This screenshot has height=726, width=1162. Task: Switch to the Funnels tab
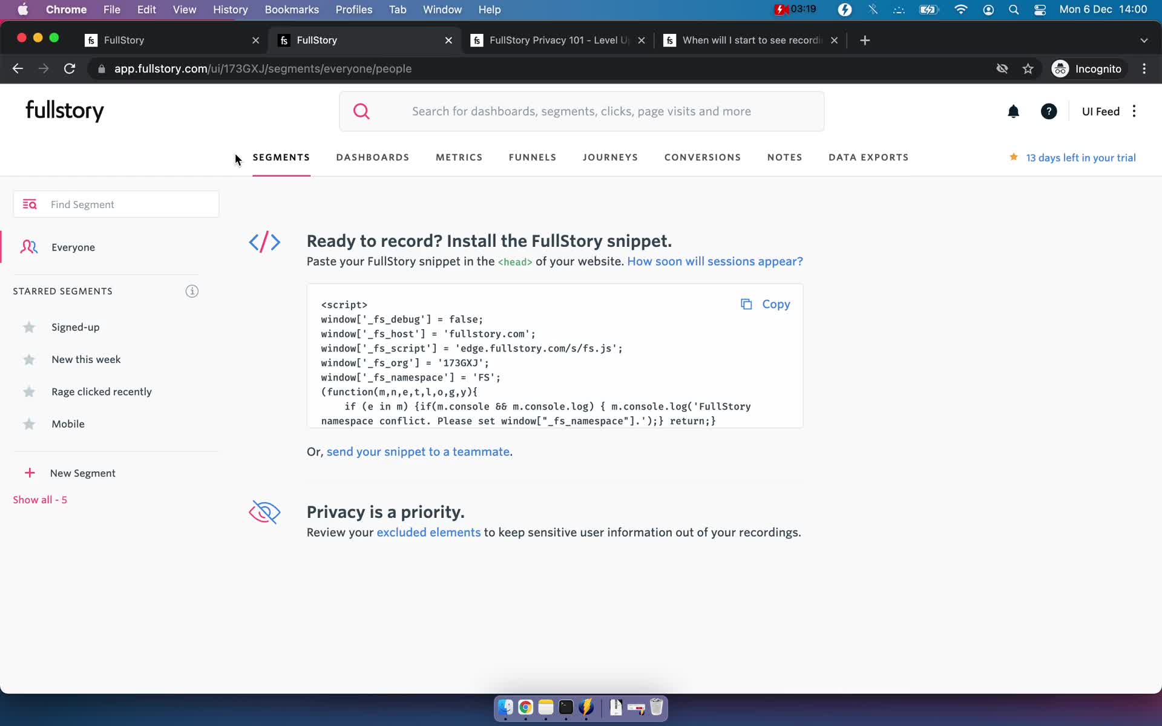(x=533, y=157)
